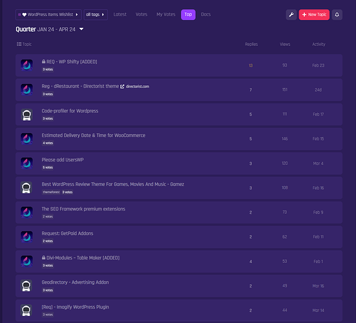Select the Votes tab
The image size is (356, 323).
tap(141, 14)
